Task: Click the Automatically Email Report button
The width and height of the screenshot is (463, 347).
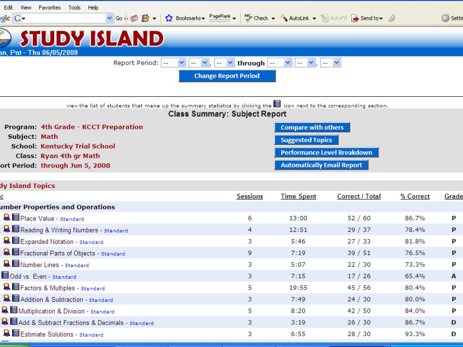Action: (x=321, y=165)
